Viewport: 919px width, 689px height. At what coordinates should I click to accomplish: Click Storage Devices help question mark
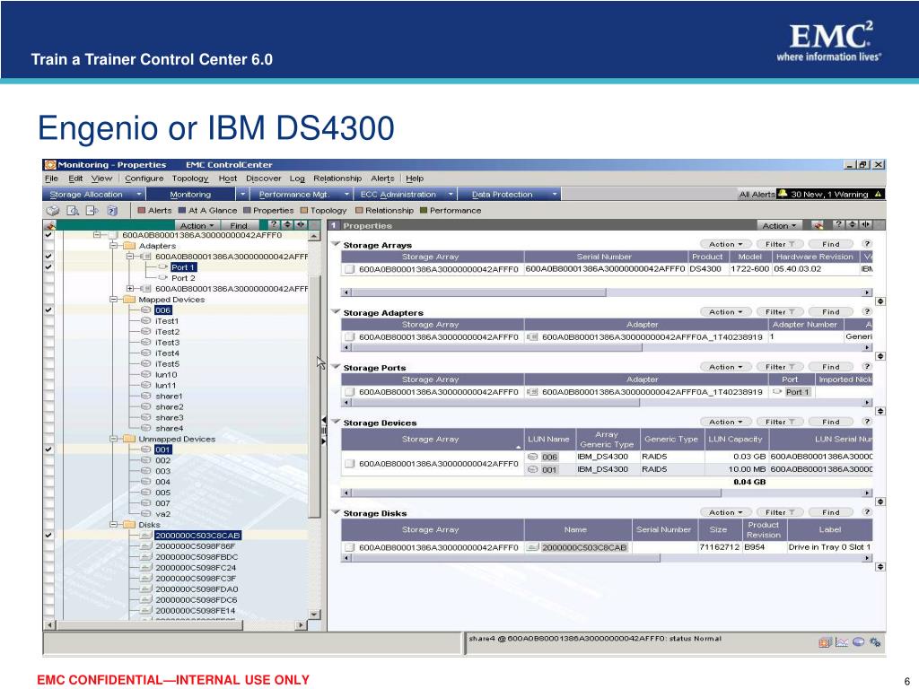click(867, 422)
